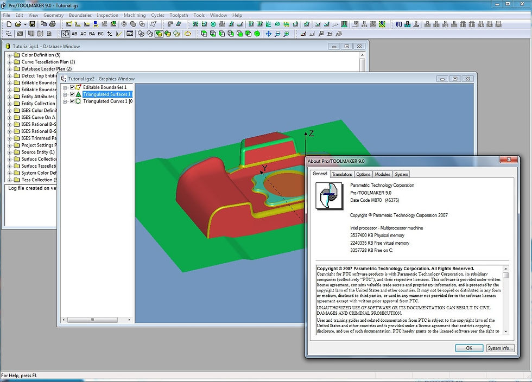Click the Pro/TOOLMAKER logo in About dialog

pos(329,196)
